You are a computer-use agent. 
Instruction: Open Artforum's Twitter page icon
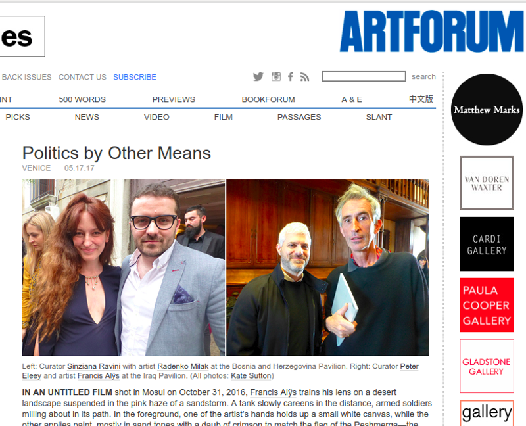click(258, 77)
